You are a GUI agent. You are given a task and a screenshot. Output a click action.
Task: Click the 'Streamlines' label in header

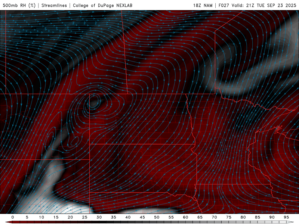(54, 5)
